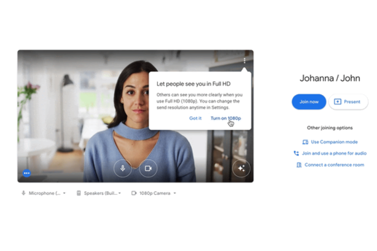Open visual effects with the sparkle icon

(241, 169)
